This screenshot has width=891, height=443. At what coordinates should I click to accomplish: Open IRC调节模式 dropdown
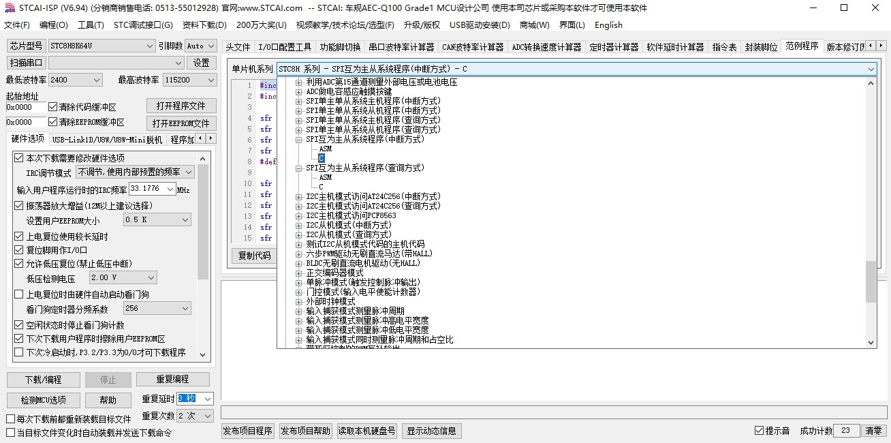tap(135, 172)
